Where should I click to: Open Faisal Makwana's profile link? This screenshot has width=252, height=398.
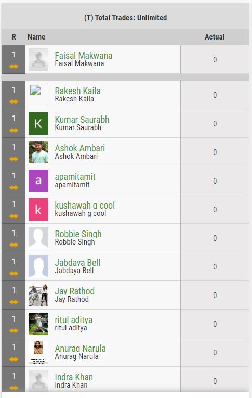pos(84,55)
